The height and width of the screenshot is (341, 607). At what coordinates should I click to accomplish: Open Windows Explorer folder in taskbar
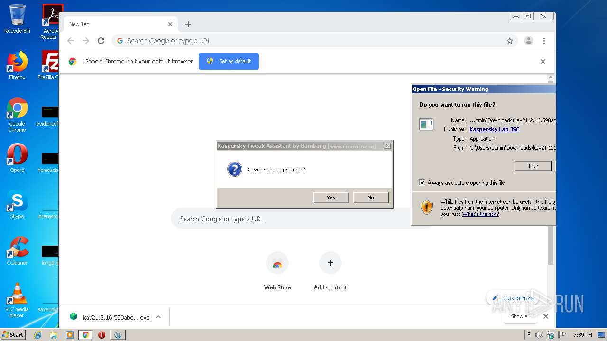pyautogui.click(x=54, y=335)
